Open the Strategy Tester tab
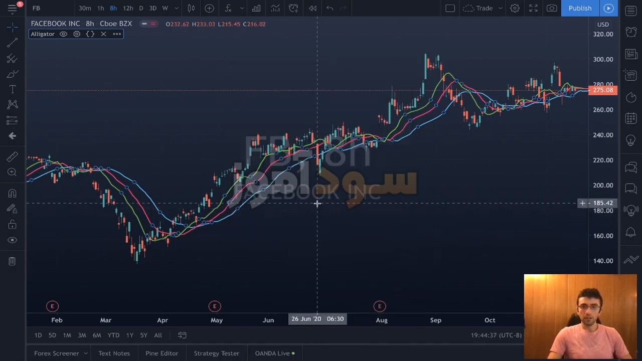 [216, 353]
